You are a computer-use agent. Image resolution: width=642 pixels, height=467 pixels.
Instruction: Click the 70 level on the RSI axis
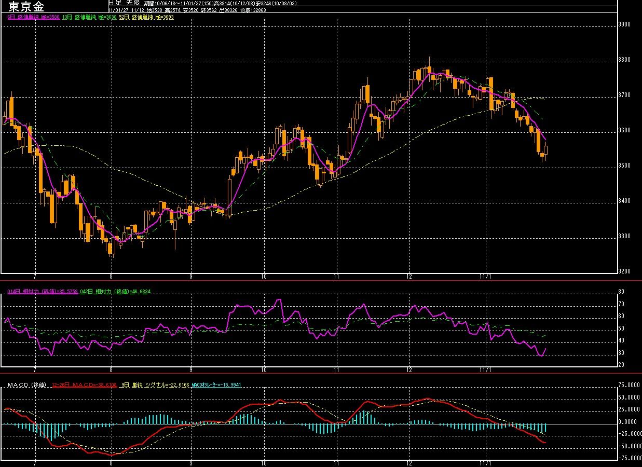pyautogui.click(x=621, y=304)
